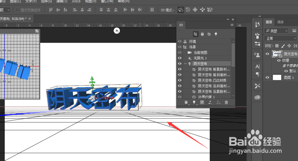Image resolution: width=298 pixels, height=161 pixels.
Task: Switch to the 图层 tab
Action: click(269, 22)
